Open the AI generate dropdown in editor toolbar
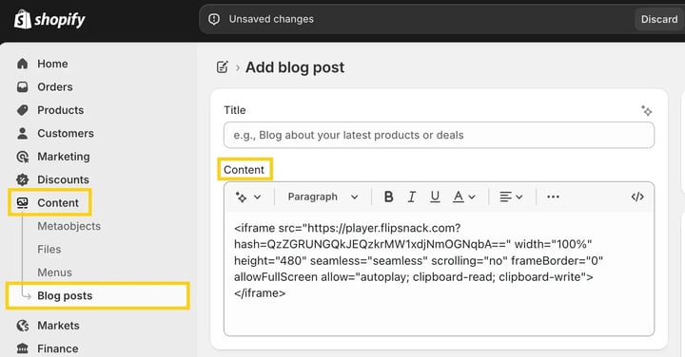Screen dimensions: 685x357 click(x=248, y=197)
